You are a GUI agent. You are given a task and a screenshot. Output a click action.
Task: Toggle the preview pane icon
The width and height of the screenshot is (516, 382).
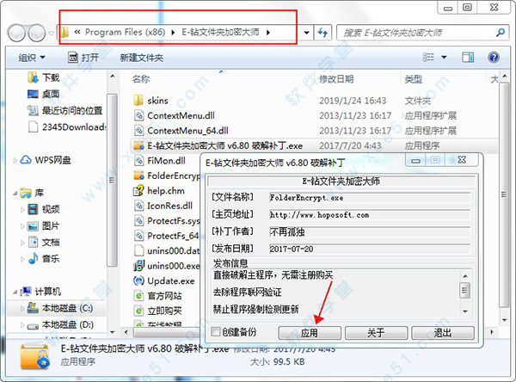click(x=468, y=58)
